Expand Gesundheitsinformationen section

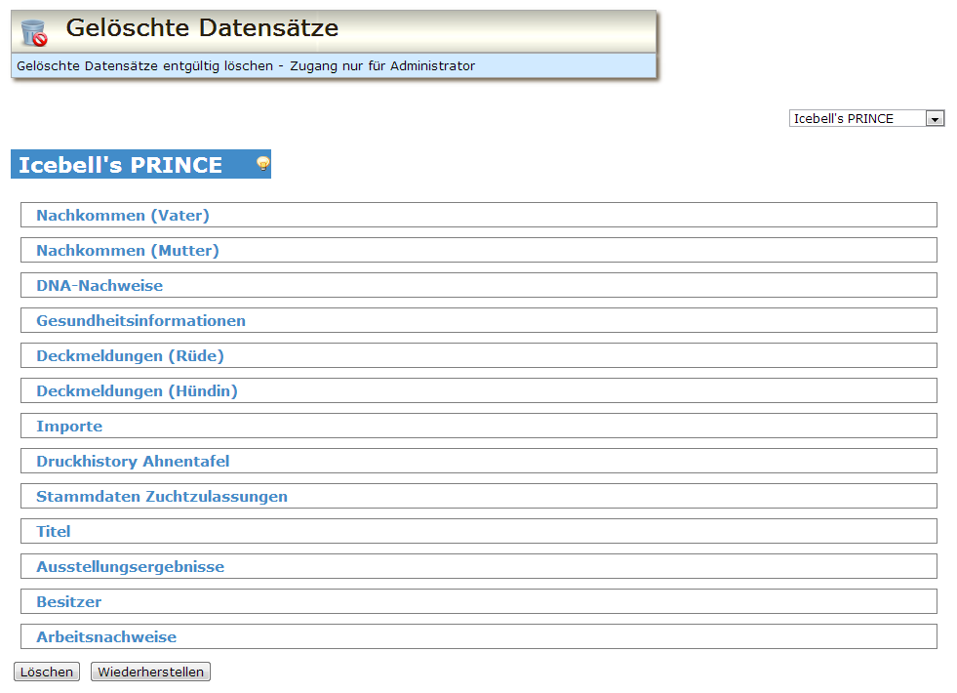click(141, 321)
